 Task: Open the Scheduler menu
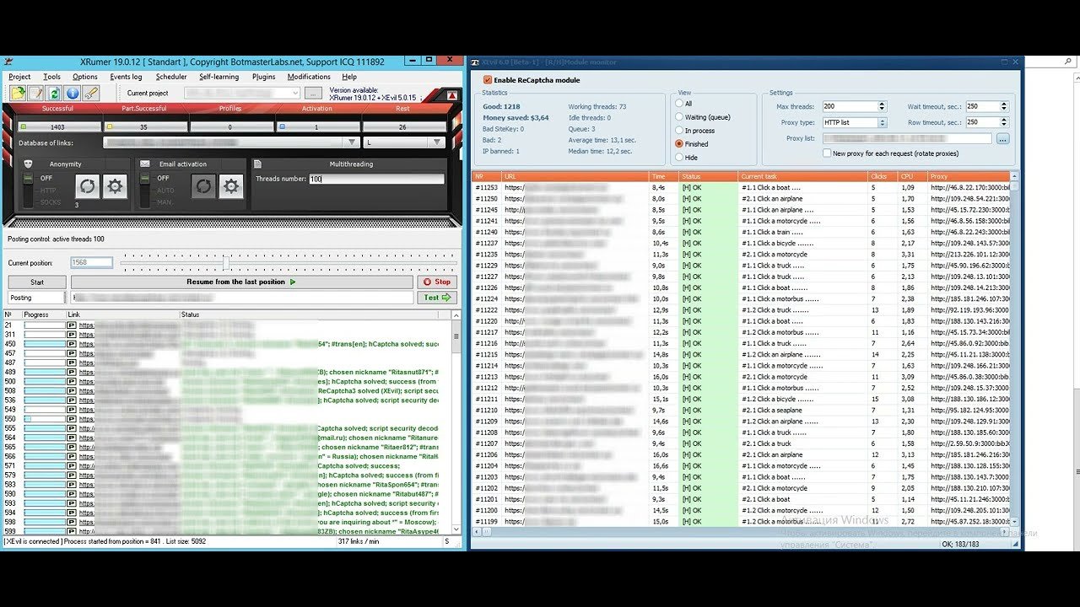point(171,77)
